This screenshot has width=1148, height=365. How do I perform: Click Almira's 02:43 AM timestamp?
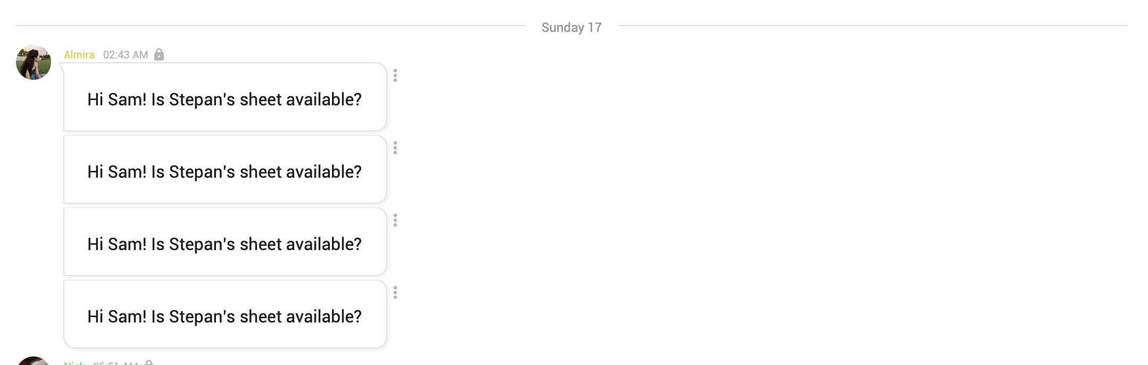[127, 54]
